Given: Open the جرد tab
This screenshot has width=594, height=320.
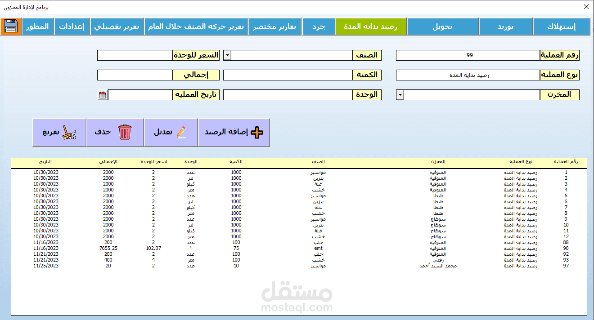Looking at the screenshot, I should tap(319, 27).
